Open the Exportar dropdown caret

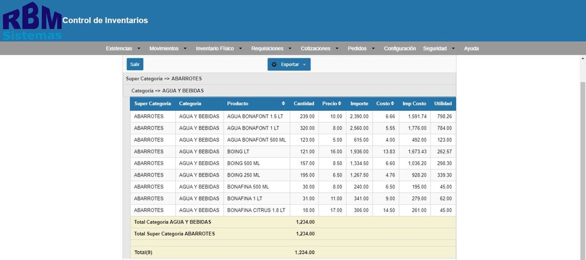304,65
